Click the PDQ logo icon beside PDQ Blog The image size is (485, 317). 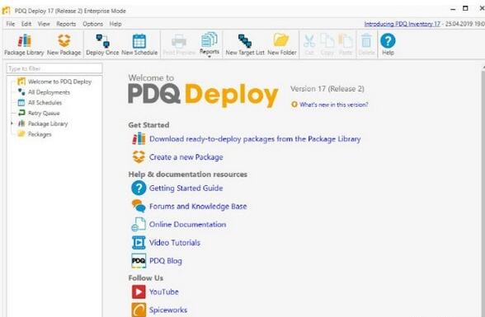coord(139,261)
